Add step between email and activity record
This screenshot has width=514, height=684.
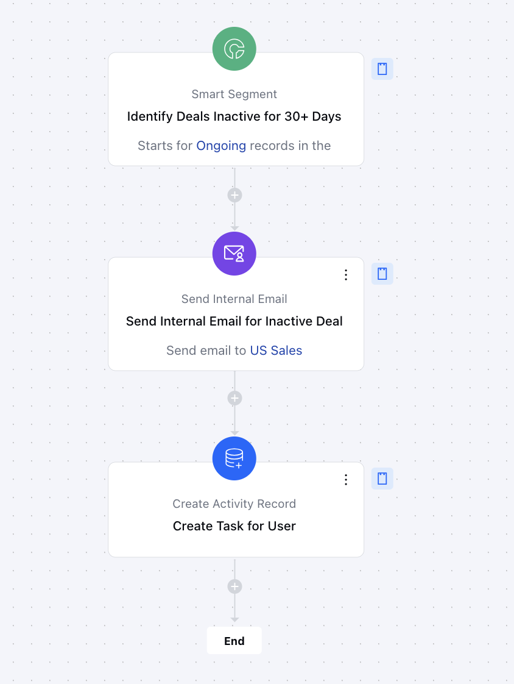point(234,398)
